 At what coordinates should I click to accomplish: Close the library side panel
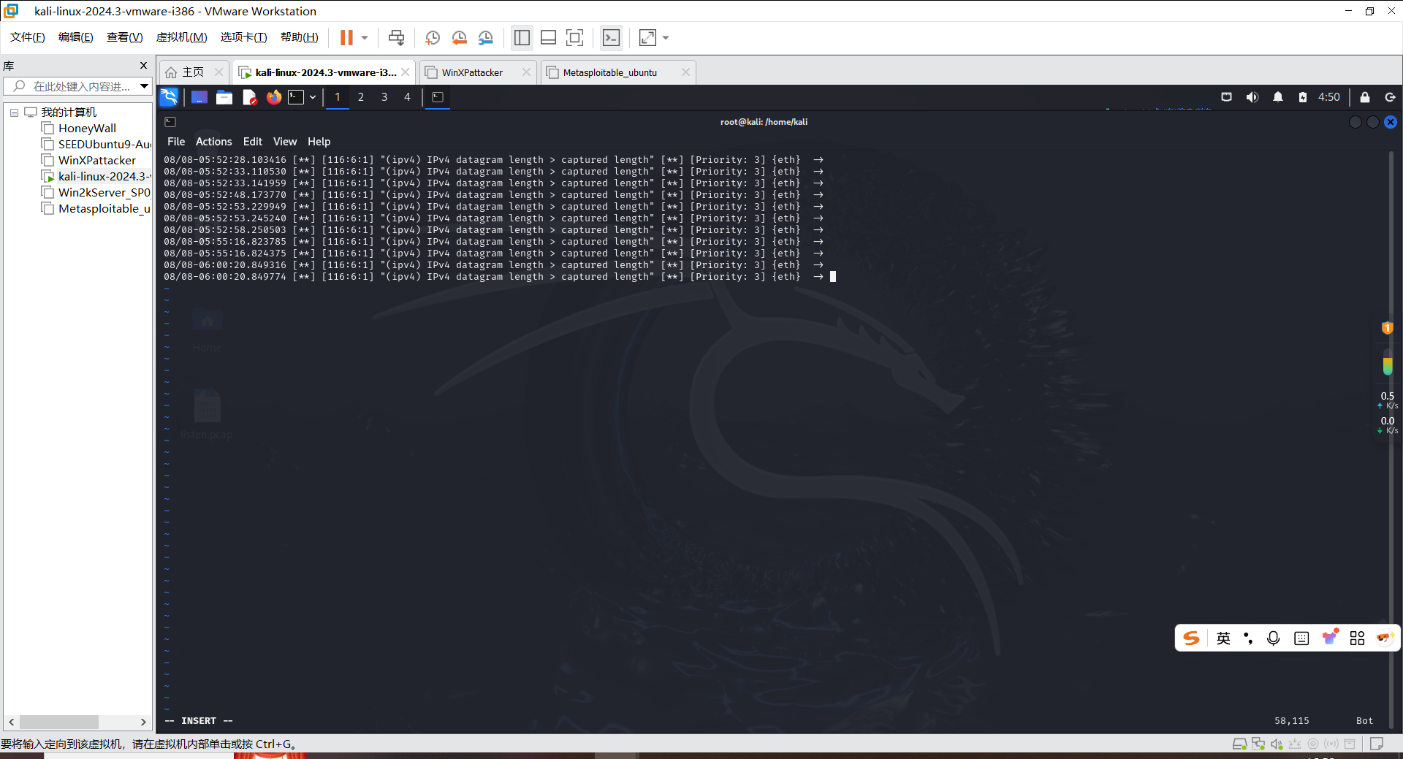pyautogui.click(x=143, y=66)
